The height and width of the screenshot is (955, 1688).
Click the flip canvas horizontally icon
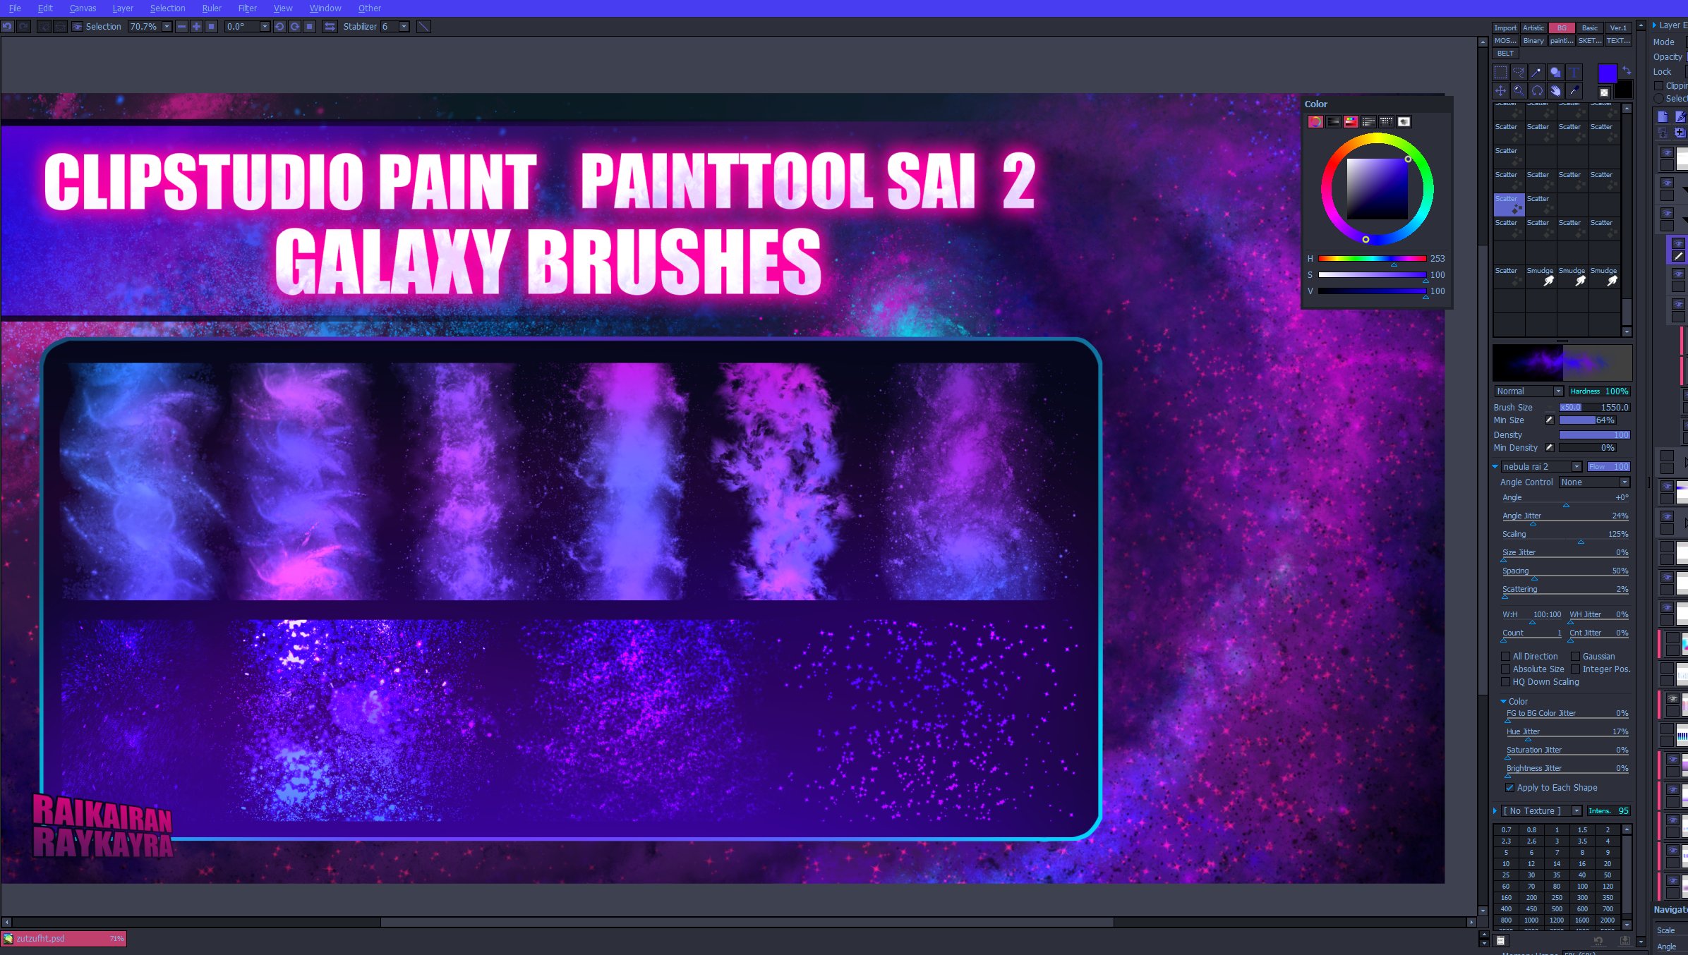[330, 27]
